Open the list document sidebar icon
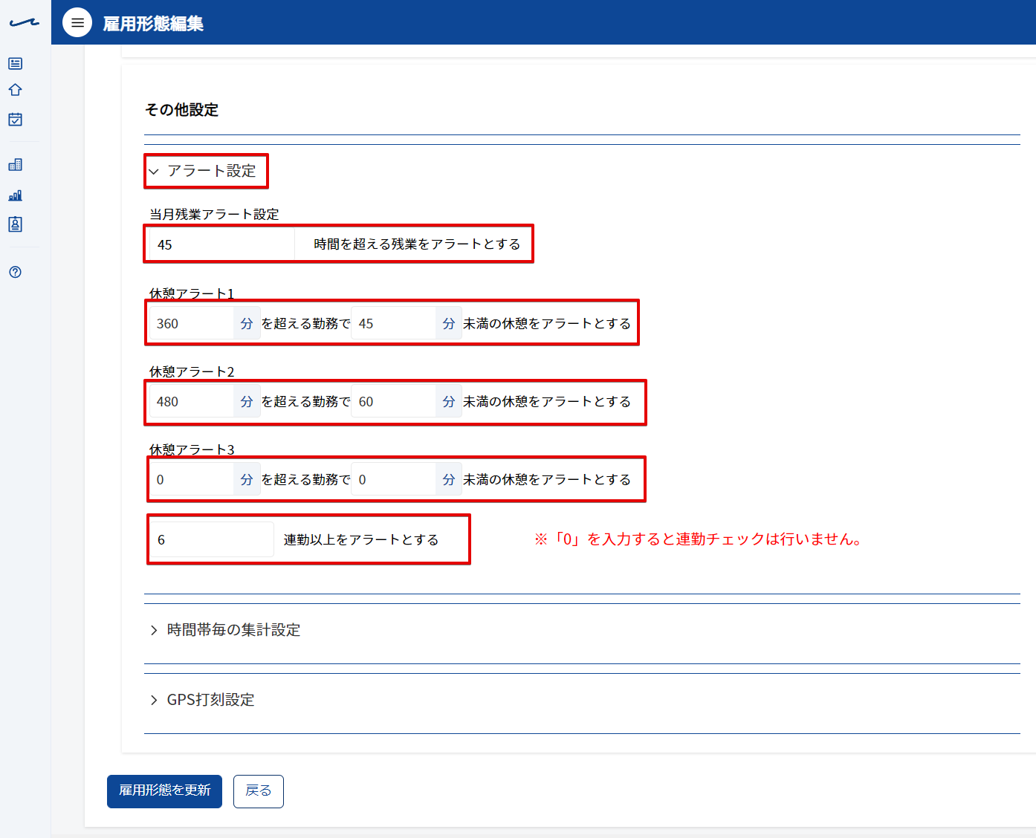1036x838 pixels. pos(15,64)
